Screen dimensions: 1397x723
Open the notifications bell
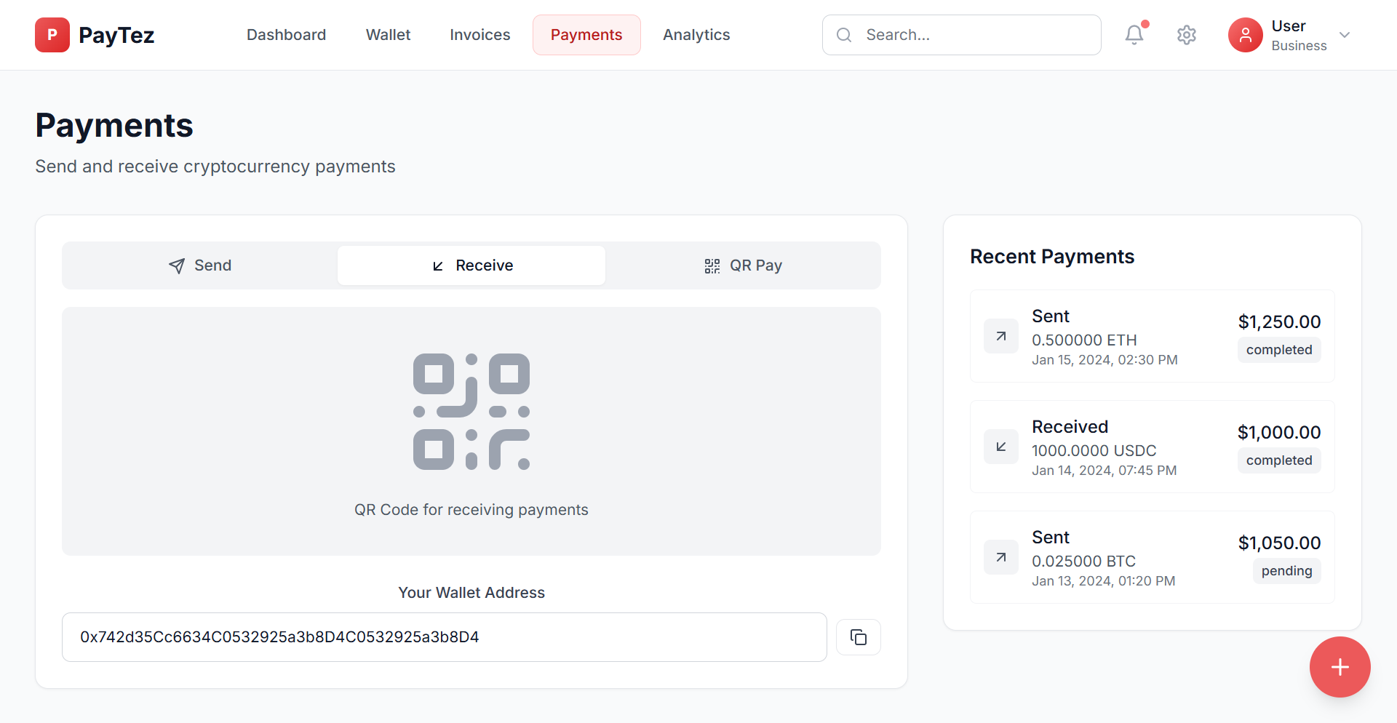point(1134,35)
